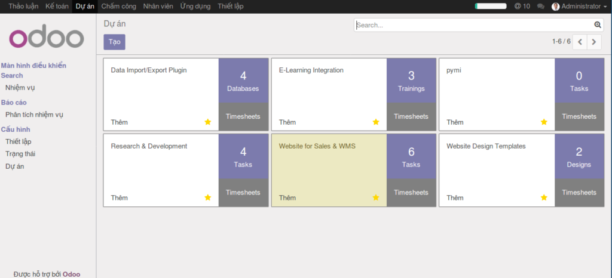Viewport: 612px width, 278px height.
Task: Click the progress bar in top bar
Action: click(491, 6)
